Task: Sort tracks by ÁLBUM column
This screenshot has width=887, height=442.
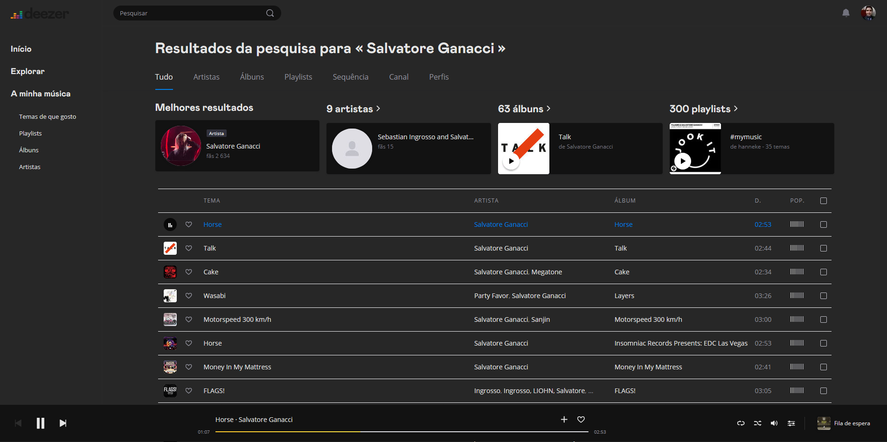Action: (625, 201)
